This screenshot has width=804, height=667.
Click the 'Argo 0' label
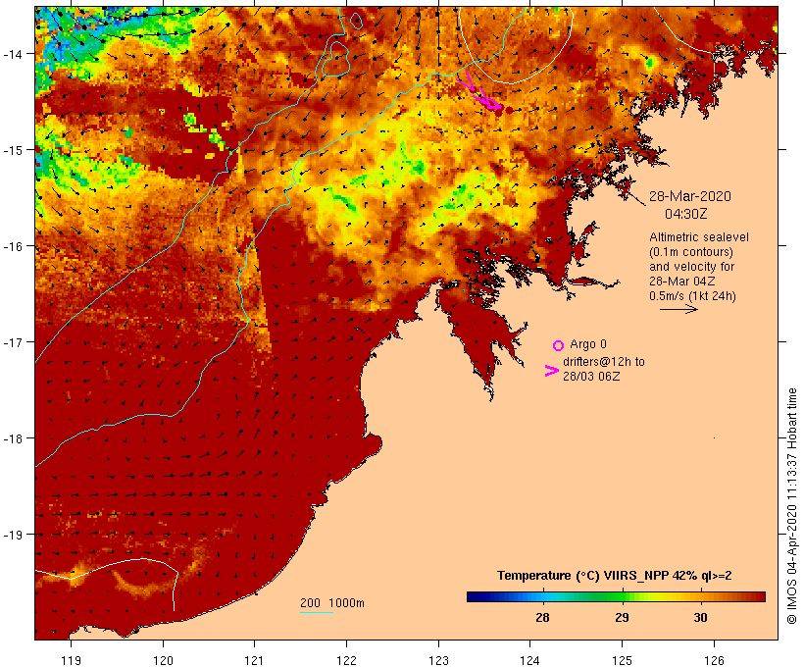(x=587, y=343)
